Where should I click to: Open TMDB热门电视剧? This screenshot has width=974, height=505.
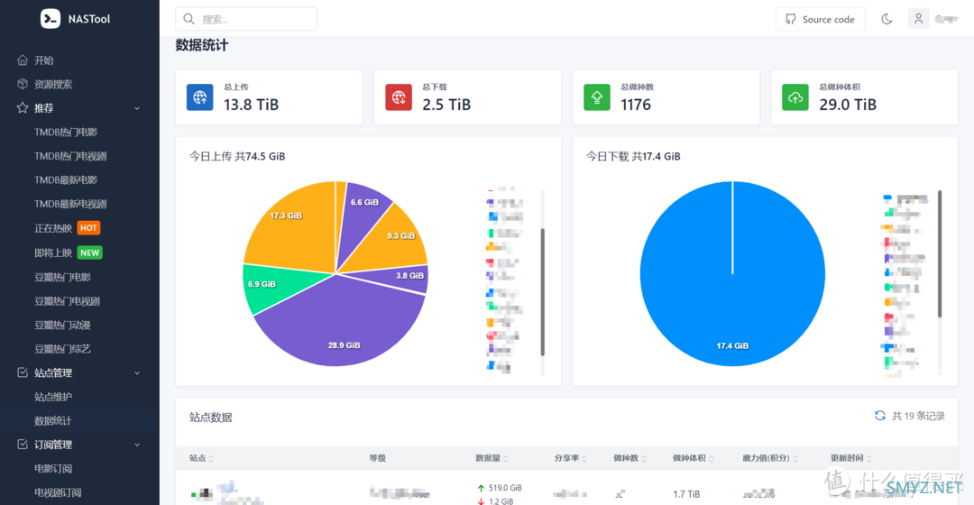tap(70, 157)
